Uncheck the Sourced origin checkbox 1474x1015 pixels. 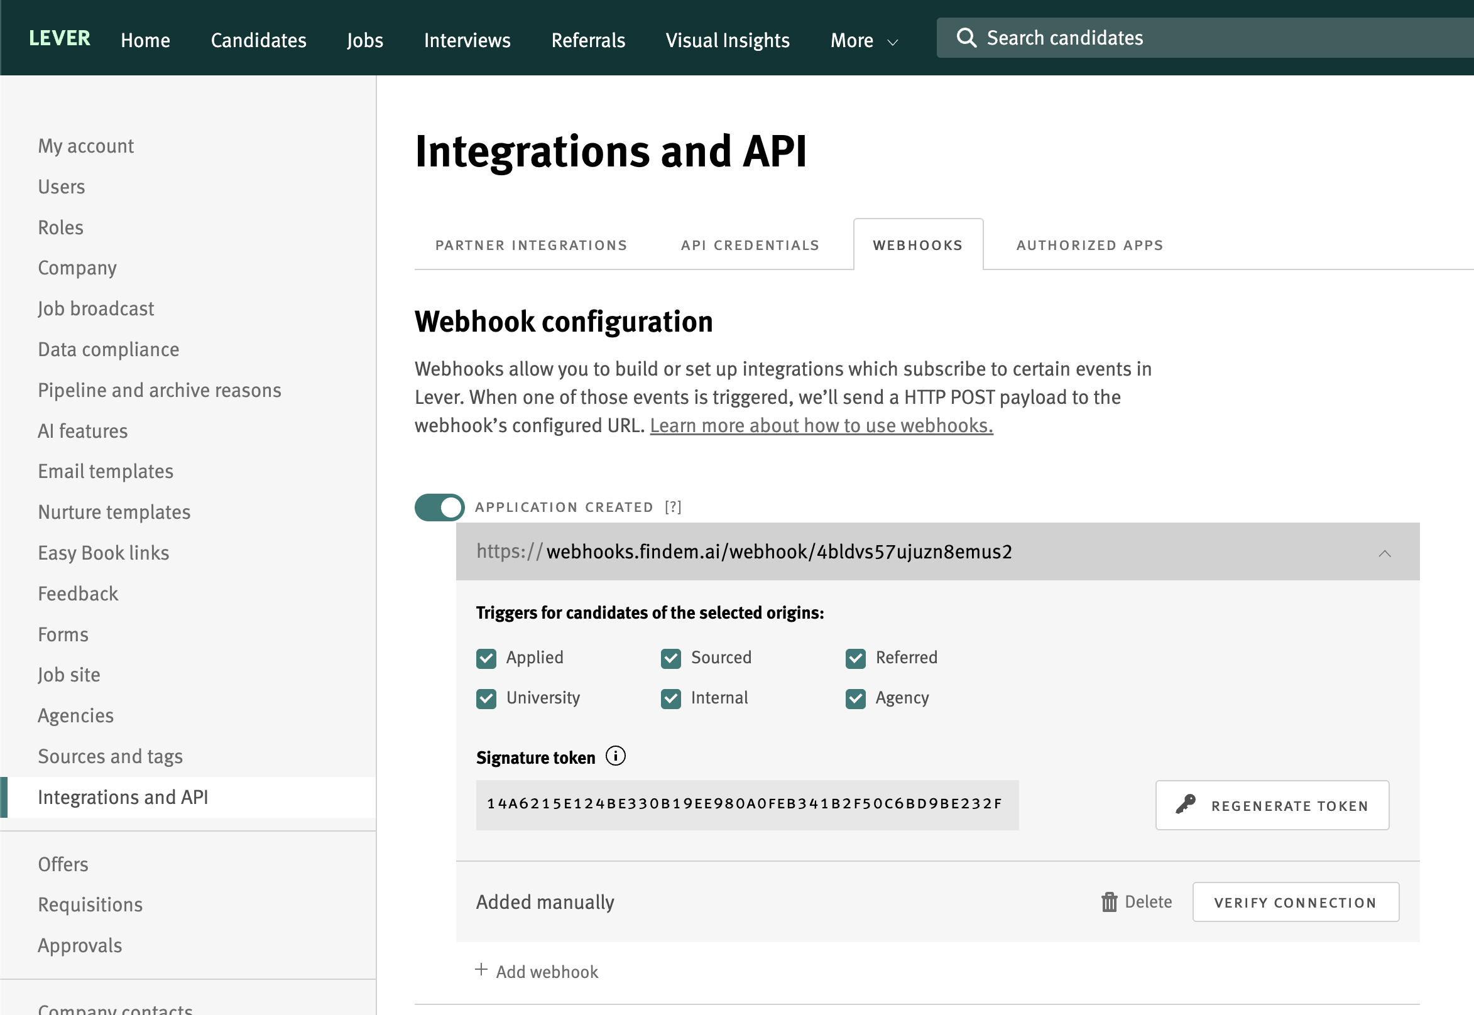click(x=670, y=658)
